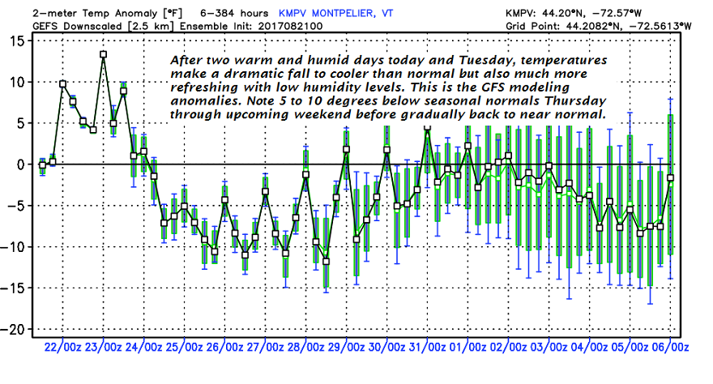The image size is (713, 384).
Task: Select the y-axis label -10
Action: click(x=16, y=247)
